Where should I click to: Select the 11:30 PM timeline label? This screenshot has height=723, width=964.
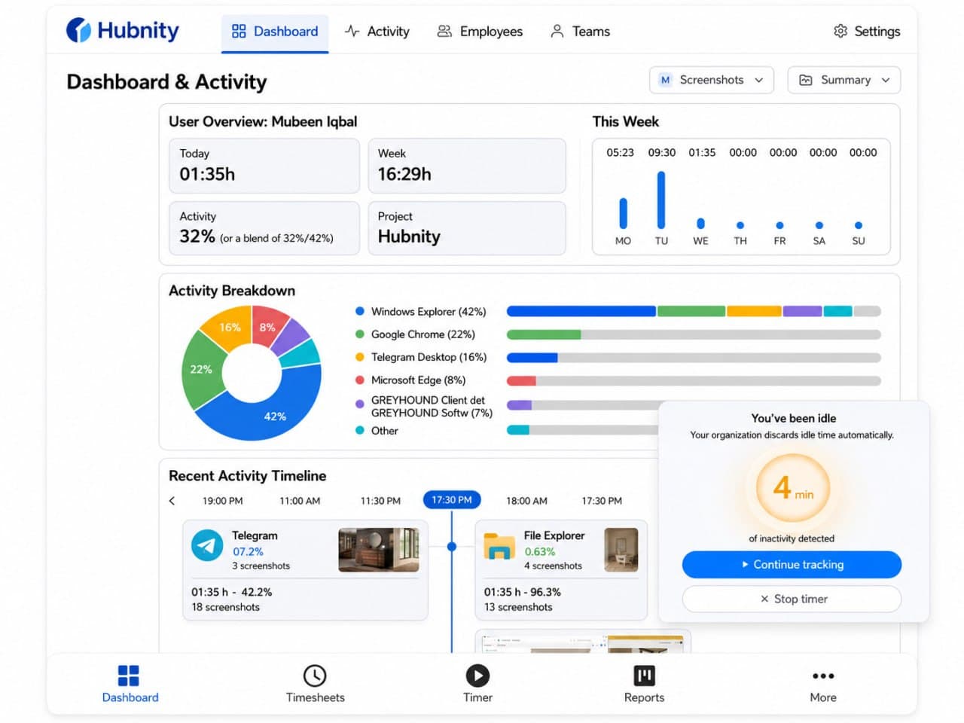pyautogui.click(x=380, y=501)
